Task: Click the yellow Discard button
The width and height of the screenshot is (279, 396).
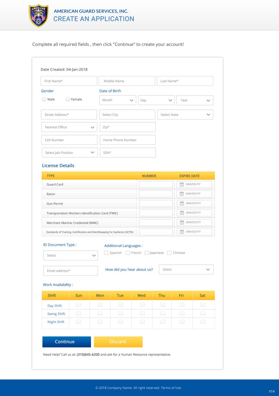Action: tap(118, 342)
